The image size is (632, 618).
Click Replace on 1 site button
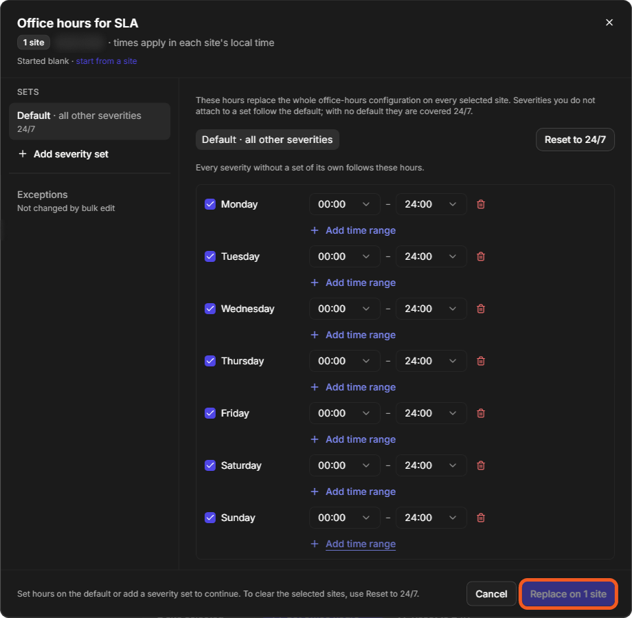568,594
